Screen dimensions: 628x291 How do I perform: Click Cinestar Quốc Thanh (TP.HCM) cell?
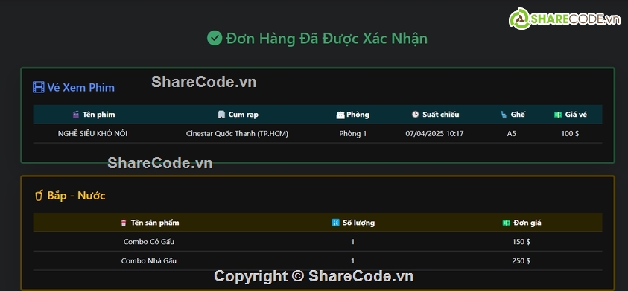(237, 134)
